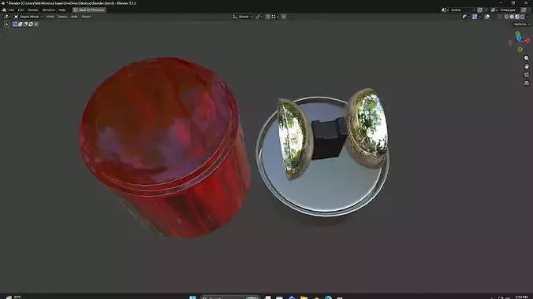This screenshot has height=299, width=533.
Task: Click the negative Y axis gizmo
Action: pos(520,50)
